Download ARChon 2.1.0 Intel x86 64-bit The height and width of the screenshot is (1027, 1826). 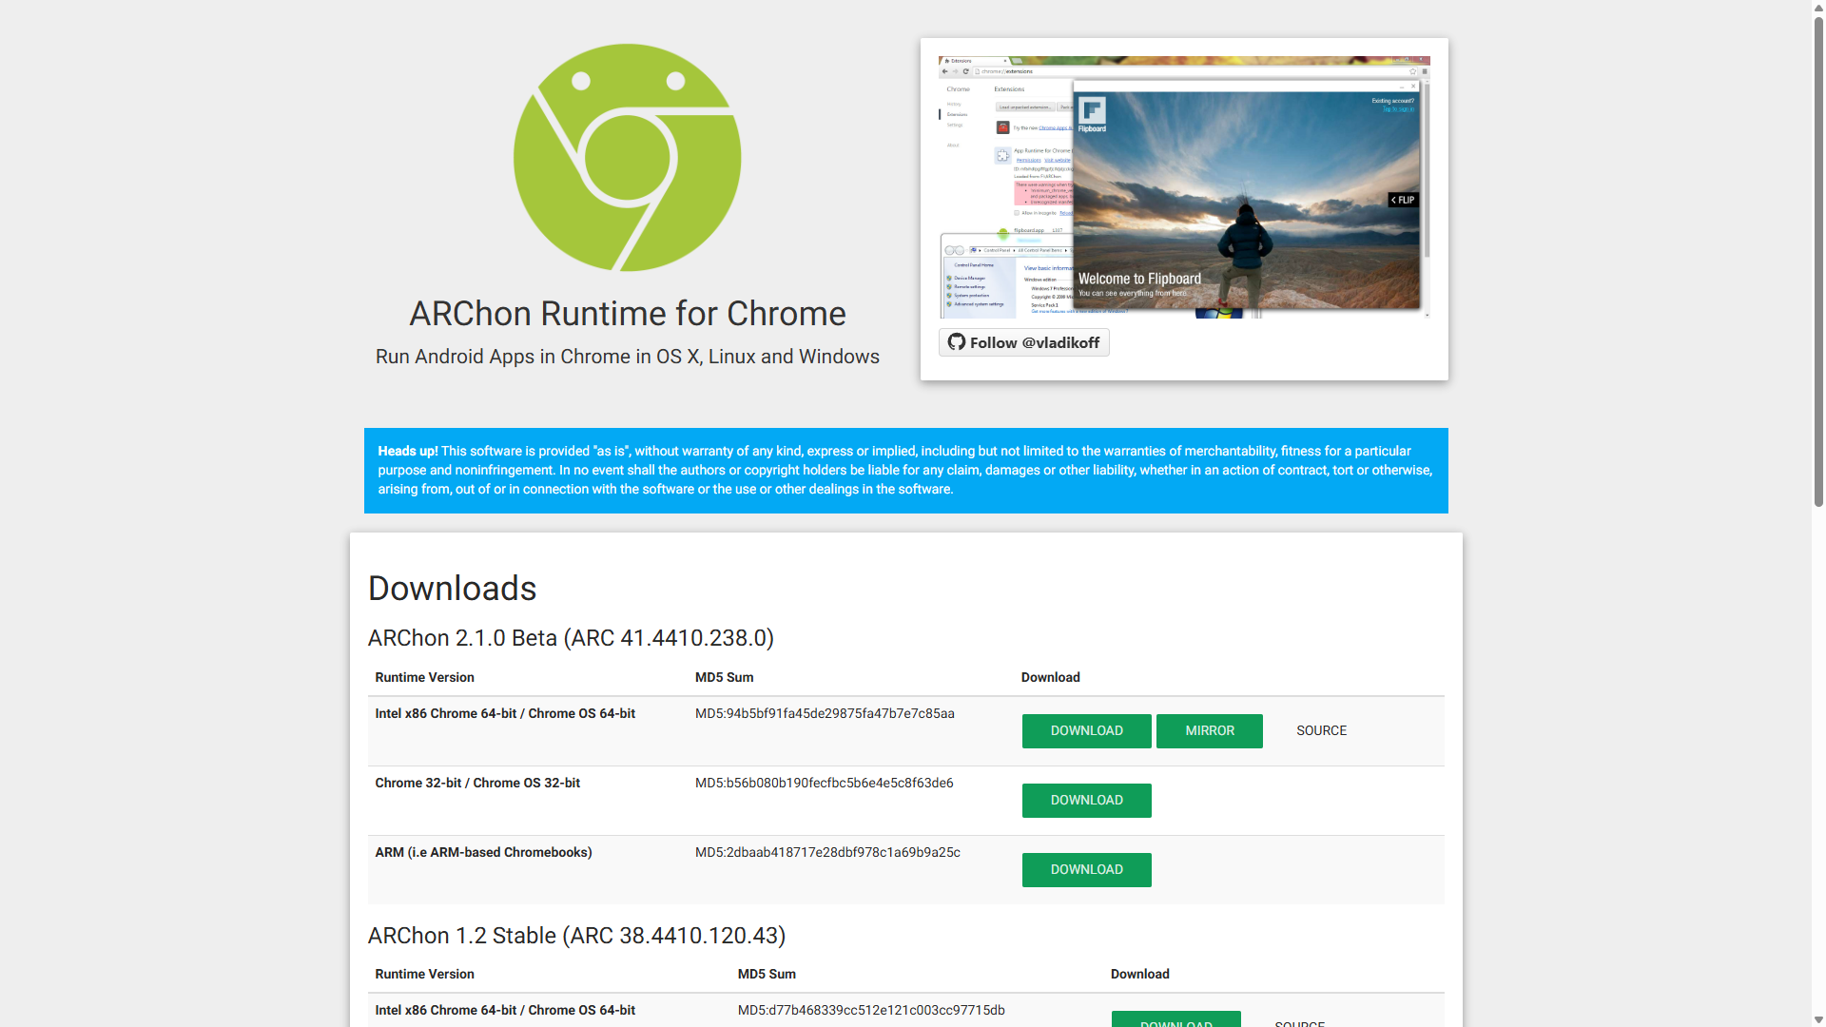(1087, 731)
